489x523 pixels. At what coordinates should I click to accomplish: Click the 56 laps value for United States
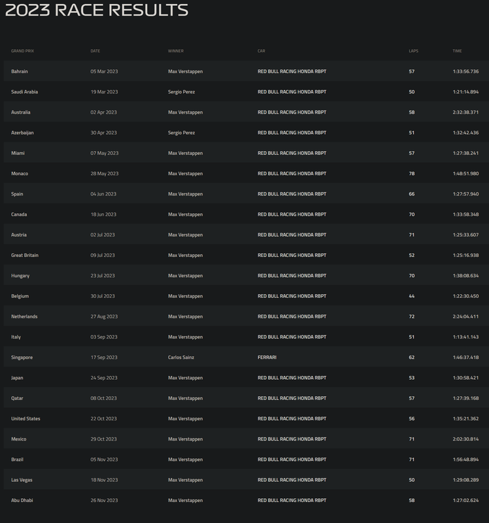(412, 418)
